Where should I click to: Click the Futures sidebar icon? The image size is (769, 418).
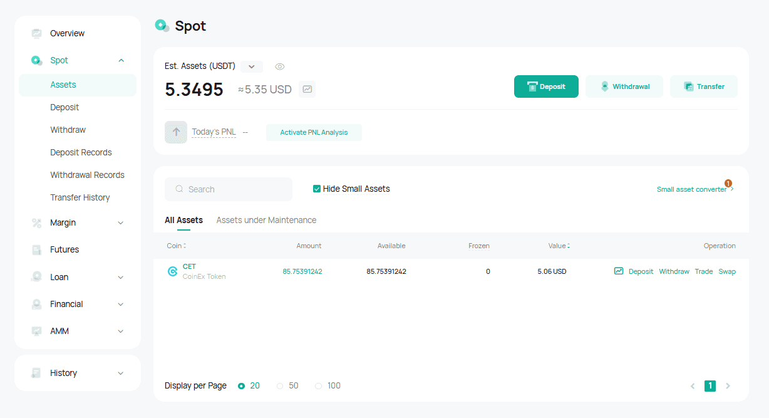37,250
